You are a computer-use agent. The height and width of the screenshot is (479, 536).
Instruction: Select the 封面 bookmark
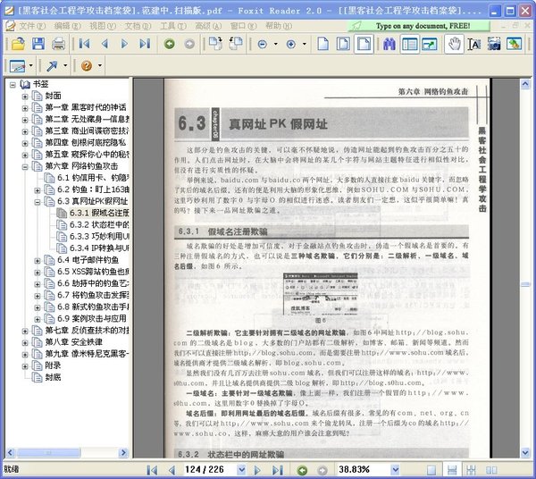[53, 96]
